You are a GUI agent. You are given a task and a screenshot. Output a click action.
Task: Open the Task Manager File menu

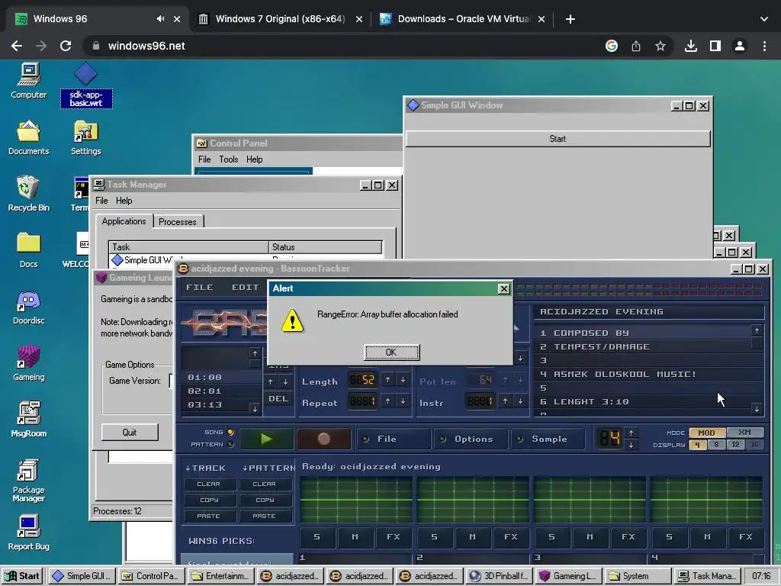pos(101,201)
